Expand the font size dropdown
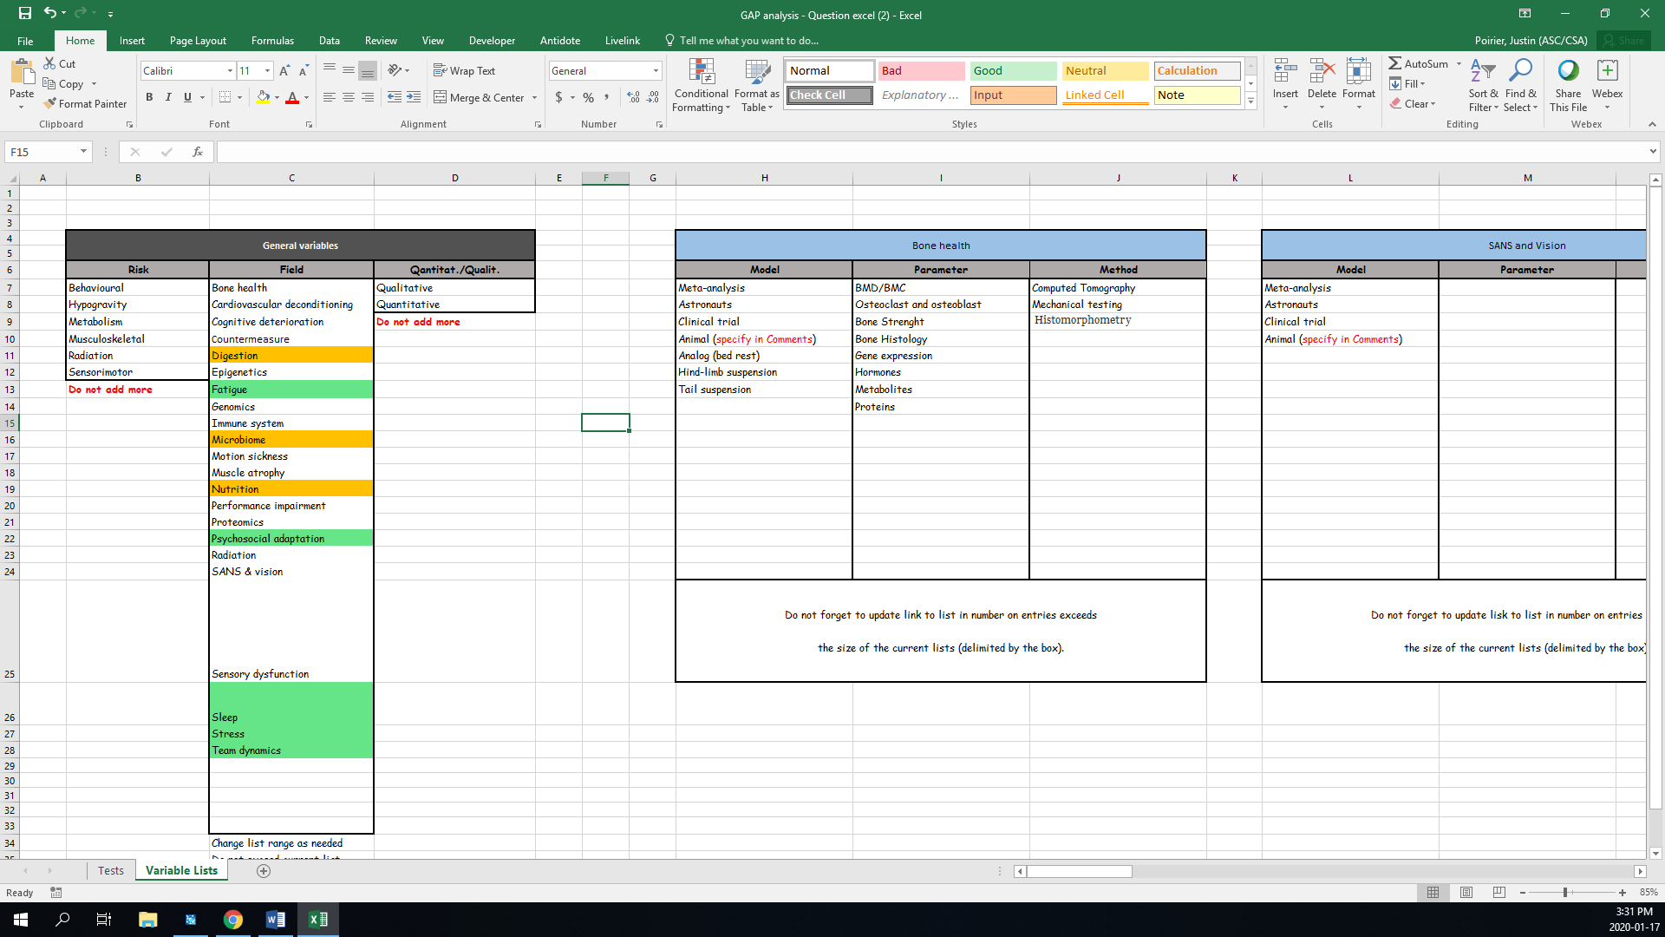 coord(267,70)
